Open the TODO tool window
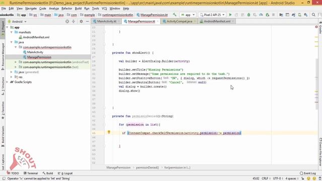This screenshot has width=322, height=181. point(13,173)
